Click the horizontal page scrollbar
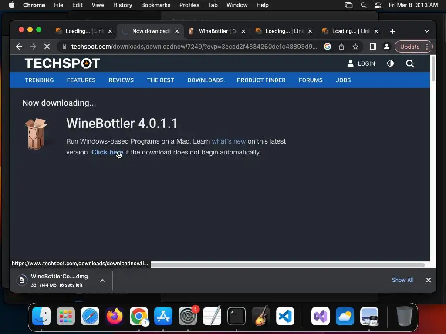 pyautogui.click(x=287, y=265)
